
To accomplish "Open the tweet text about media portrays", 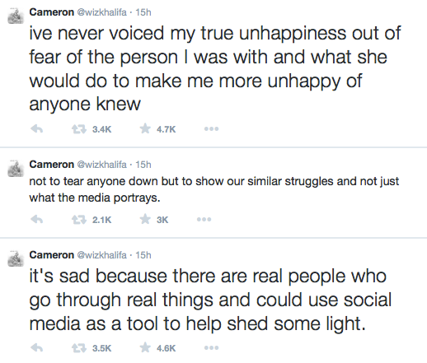I will pos(214,189).
